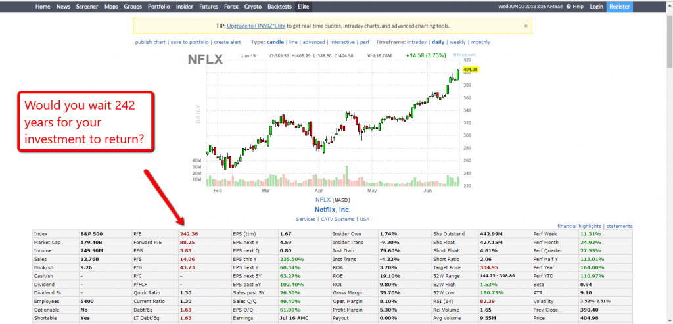Click the Help question mark icon
Image resolution: width=673 pixels, height=324 pixels.
[x=569, y=7]
